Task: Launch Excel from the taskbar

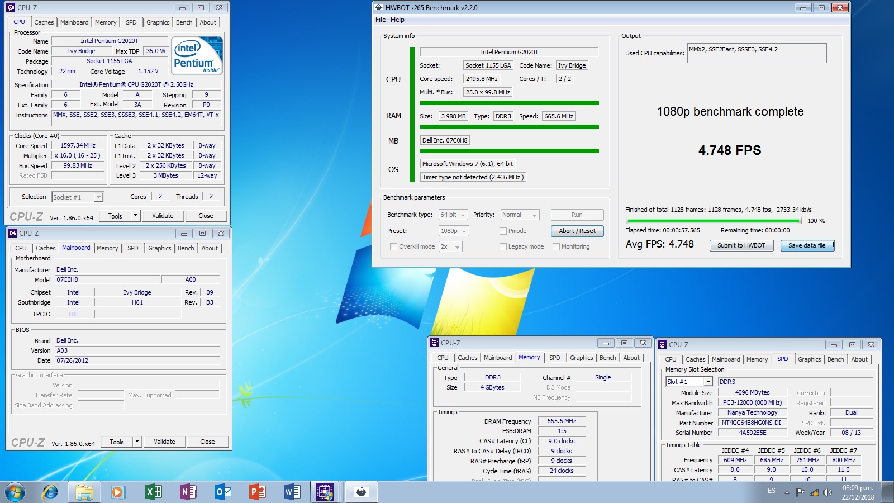Action: tap(153, 492)
